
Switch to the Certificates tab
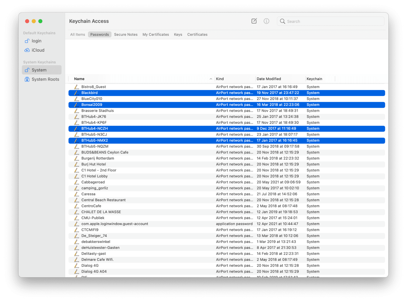[197, 34]
